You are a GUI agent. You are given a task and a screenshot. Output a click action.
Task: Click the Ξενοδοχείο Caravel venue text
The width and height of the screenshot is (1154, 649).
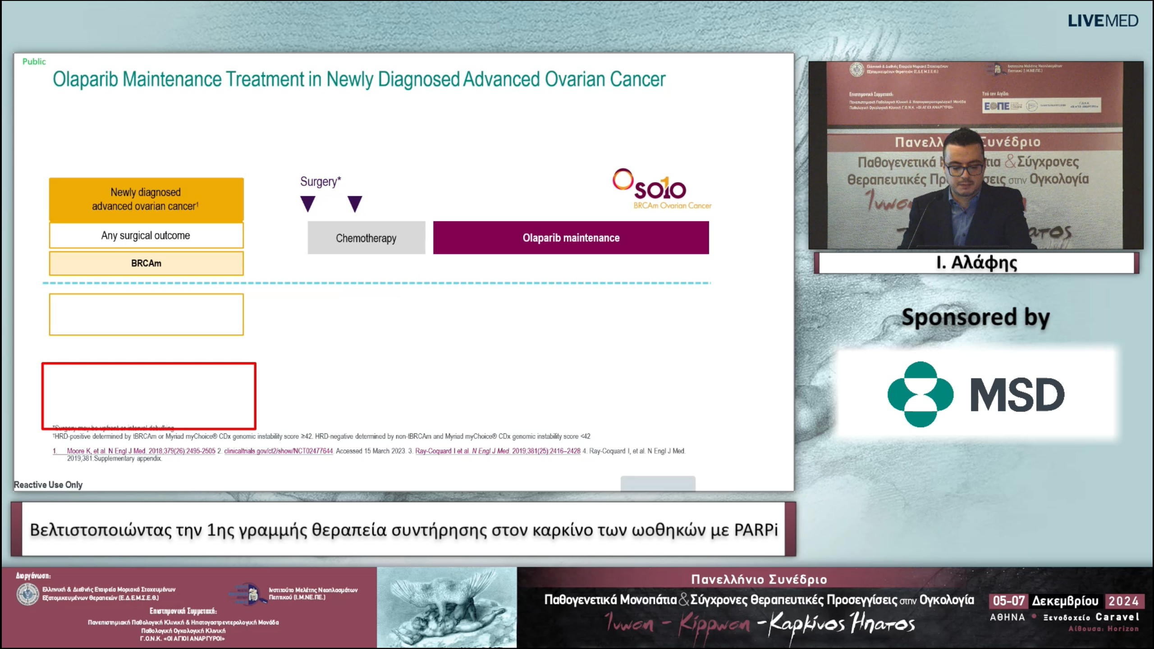tap(1091, 617)
